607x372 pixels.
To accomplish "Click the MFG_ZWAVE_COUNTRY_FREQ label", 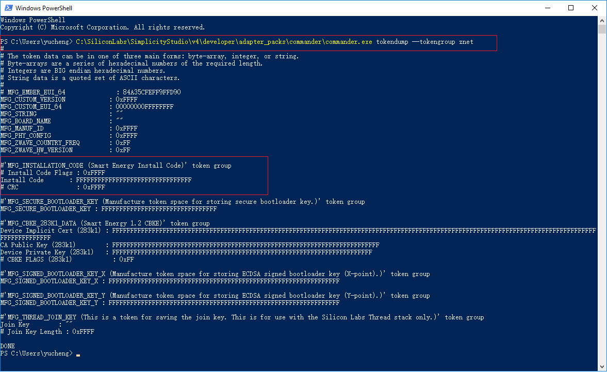I will pyautogui.click(x=40, y=143).
